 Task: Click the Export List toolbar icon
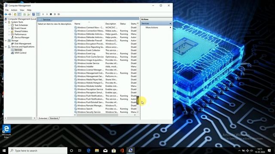[x=28, y=14]
